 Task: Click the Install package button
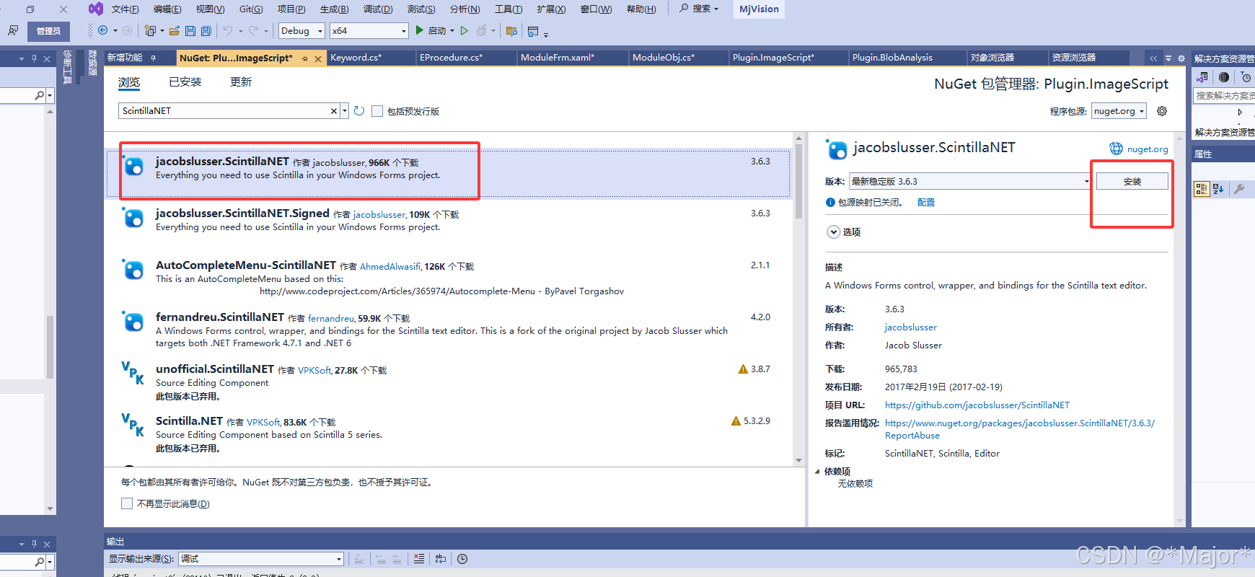click(x=1132, y=181)
